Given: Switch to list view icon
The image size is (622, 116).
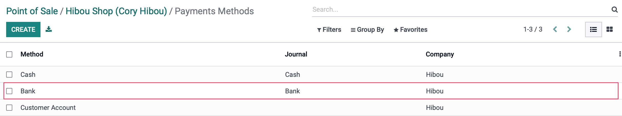Looking at the screenshot, I should 593,30.
